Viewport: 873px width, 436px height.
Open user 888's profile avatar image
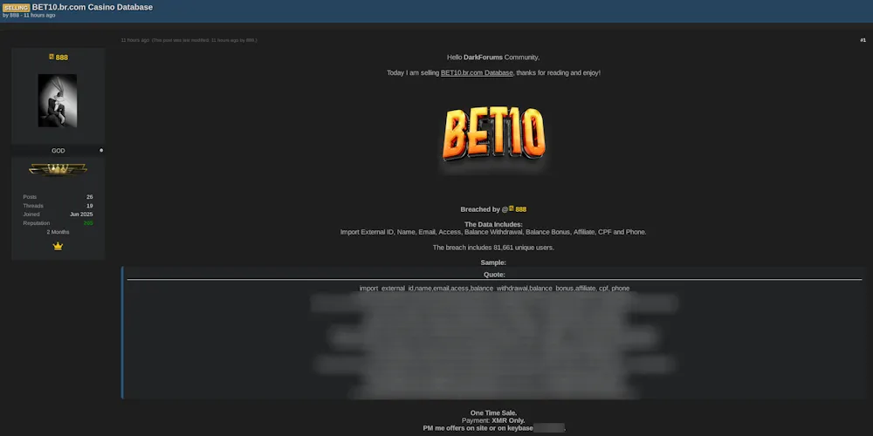pyautogui.click(x=58, y=100)
